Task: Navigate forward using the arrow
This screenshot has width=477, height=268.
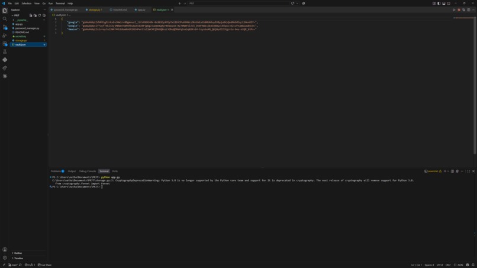Action: point(185,4)
